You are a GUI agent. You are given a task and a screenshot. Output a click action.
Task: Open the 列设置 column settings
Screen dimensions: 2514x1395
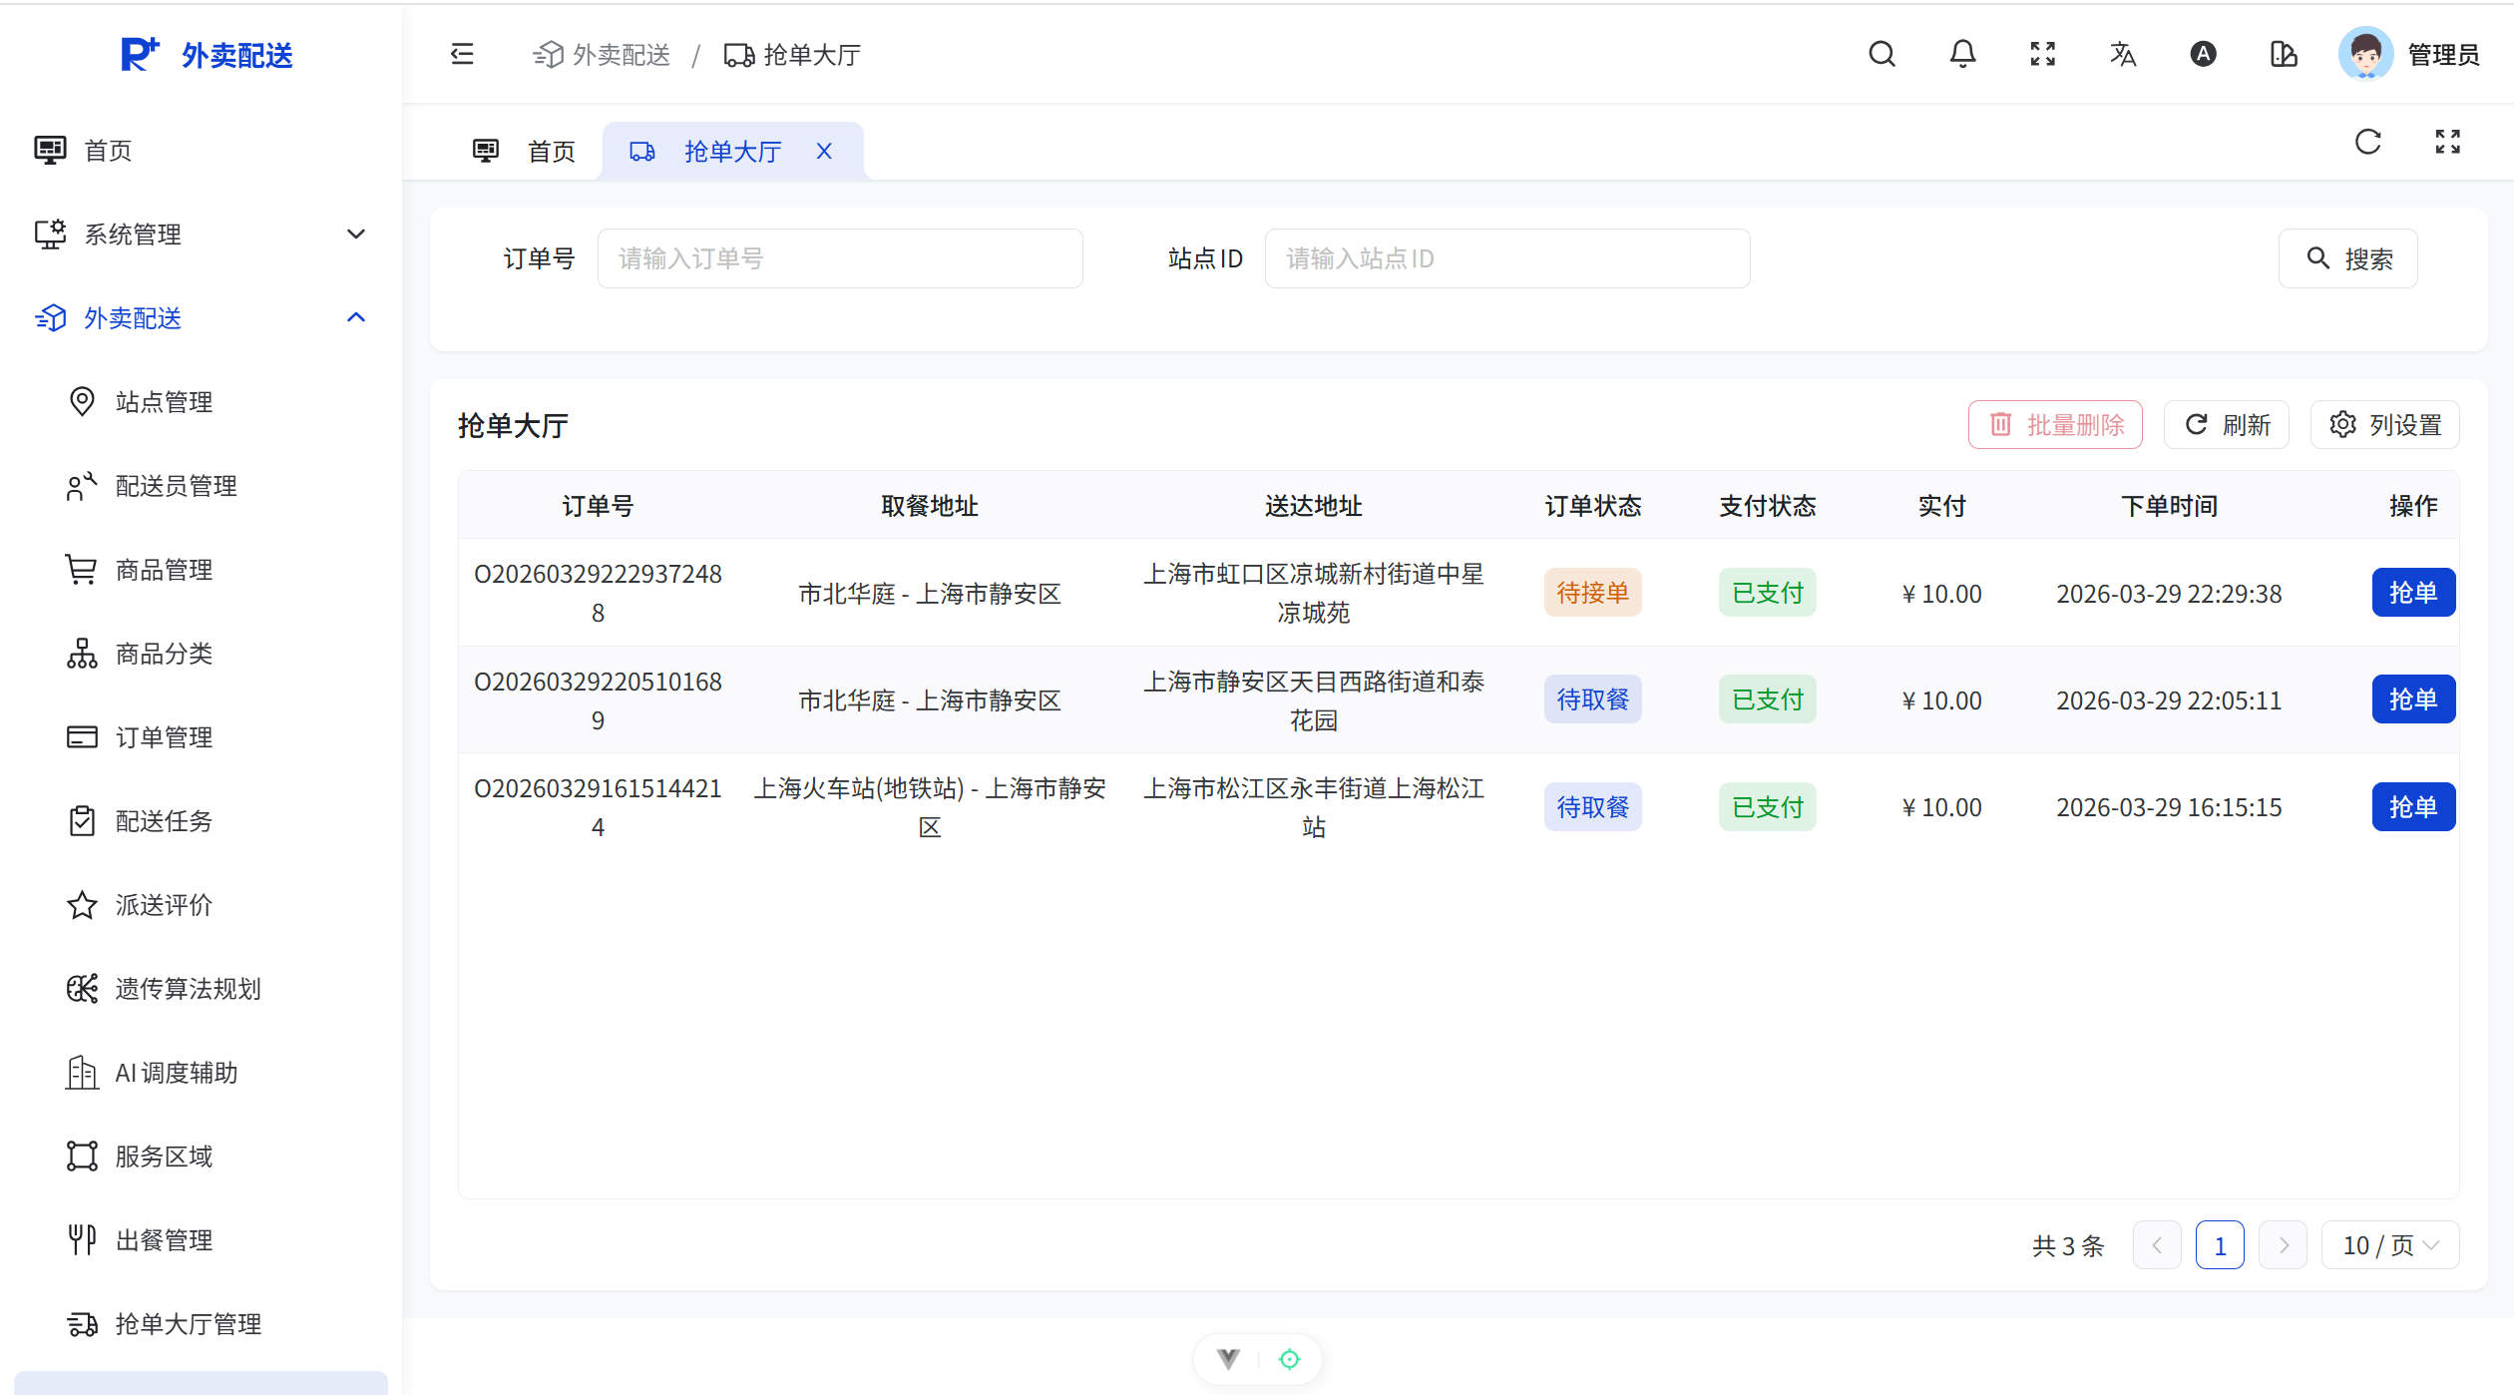[x=2385, y=425]
